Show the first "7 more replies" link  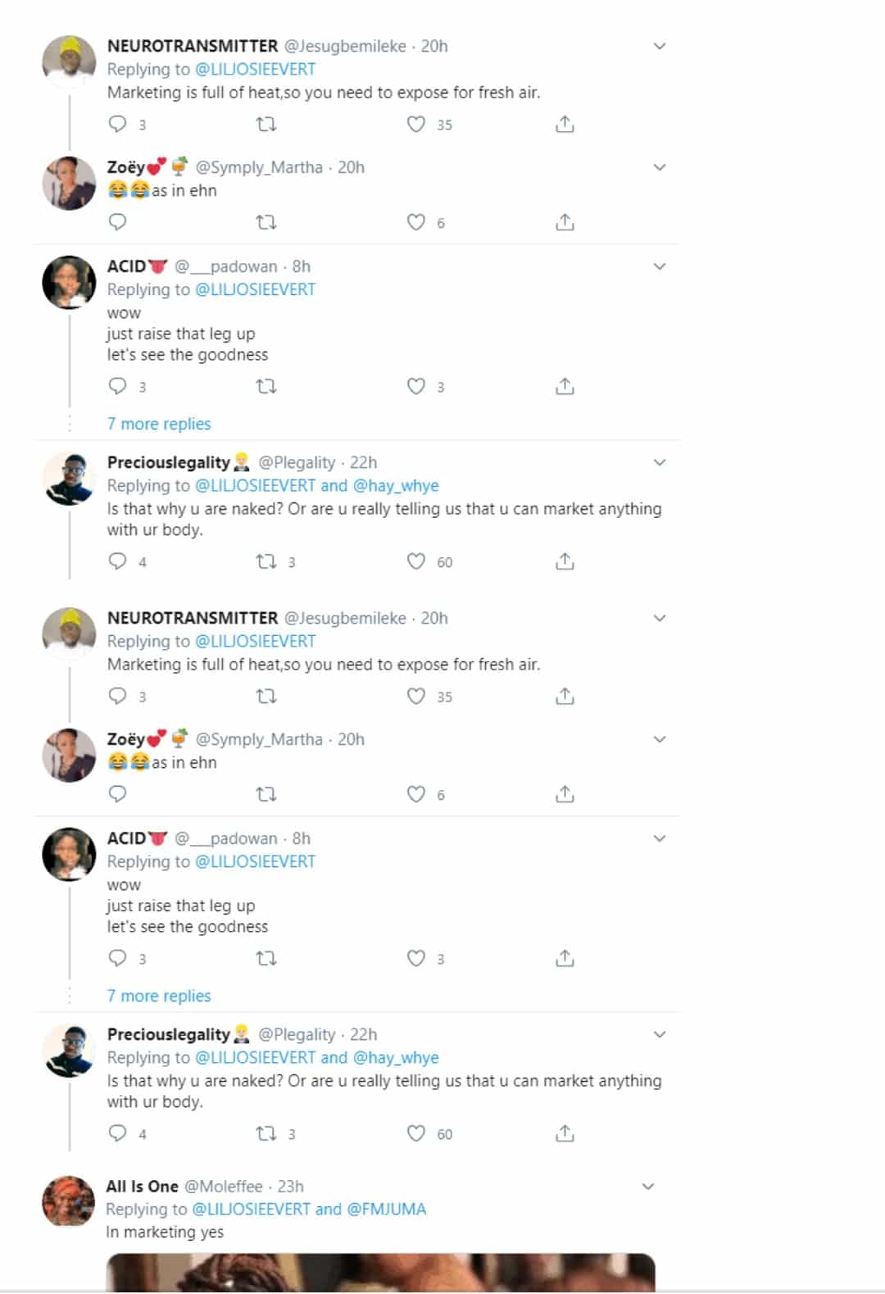point(159,424)
